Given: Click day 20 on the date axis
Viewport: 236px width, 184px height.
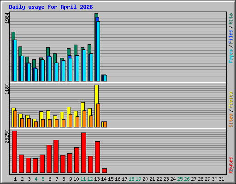Looking at the screenshot, I should (145, 179).
